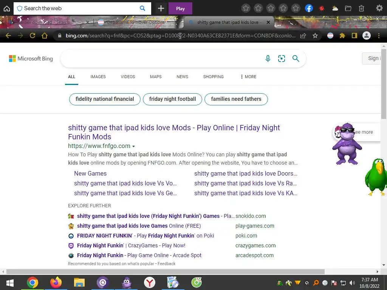Expand the dropdown arrow next to fnfgo.com URL
This screenshot has width=387, height=290.
point(133,146)
